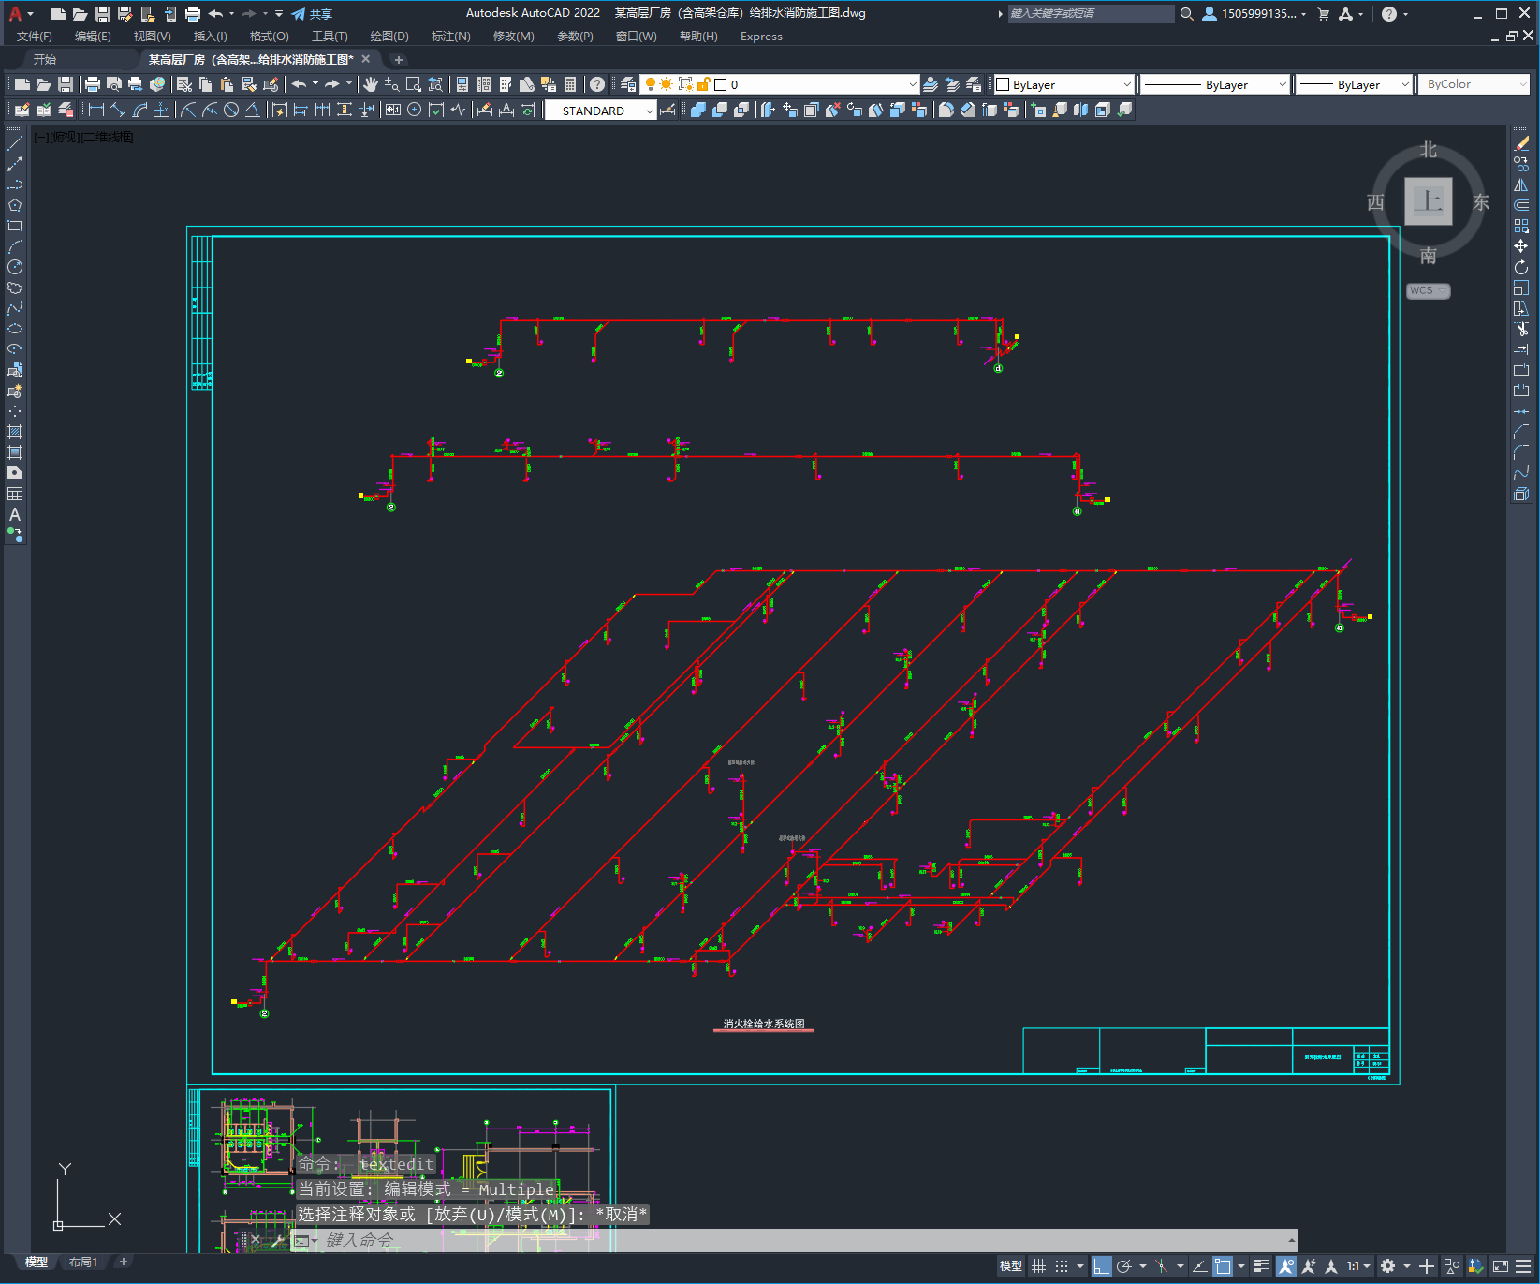This screenshot has height=1284, width=1540.
Task: Toggle the drawing grid display
Action: pos(1038,1266)
